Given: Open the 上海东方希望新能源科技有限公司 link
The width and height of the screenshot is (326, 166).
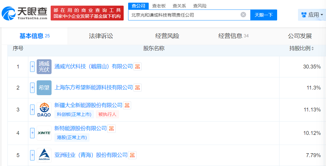Looking at the screenshot, I should 93,87.
